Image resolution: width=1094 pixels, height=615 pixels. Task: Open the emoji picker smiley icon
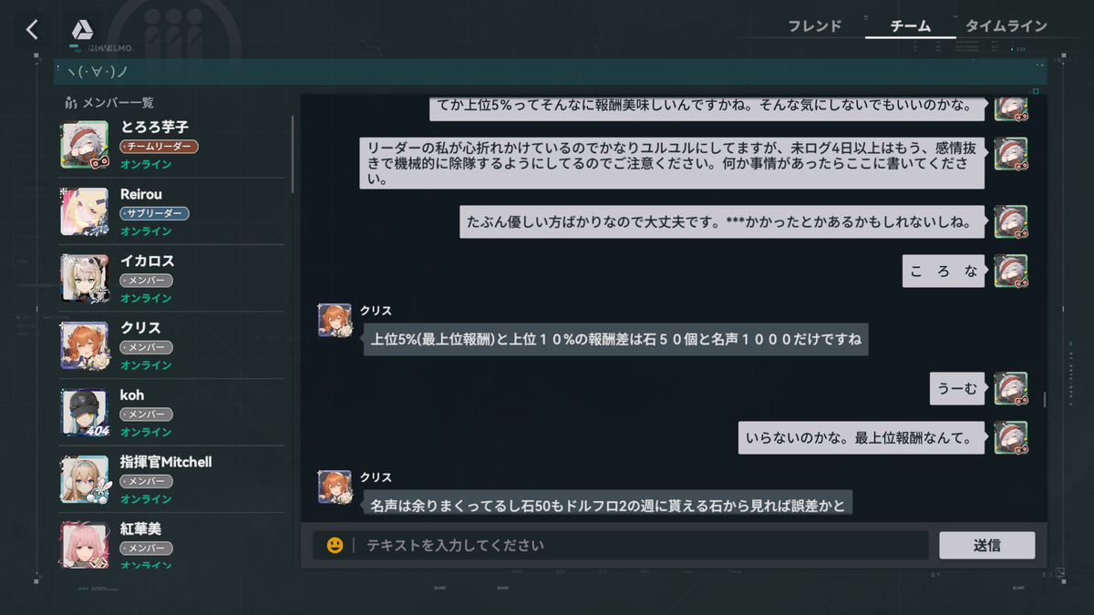pyautogui.click(x=335, y=545)
